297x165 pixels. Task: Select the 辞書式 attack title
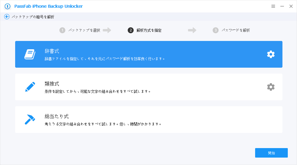[x=52, y=51]
